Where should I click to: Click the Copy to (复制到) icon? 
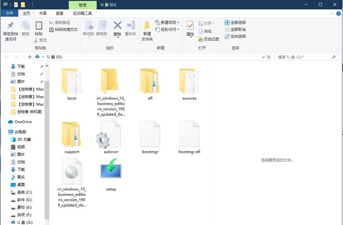click(102, 26)
